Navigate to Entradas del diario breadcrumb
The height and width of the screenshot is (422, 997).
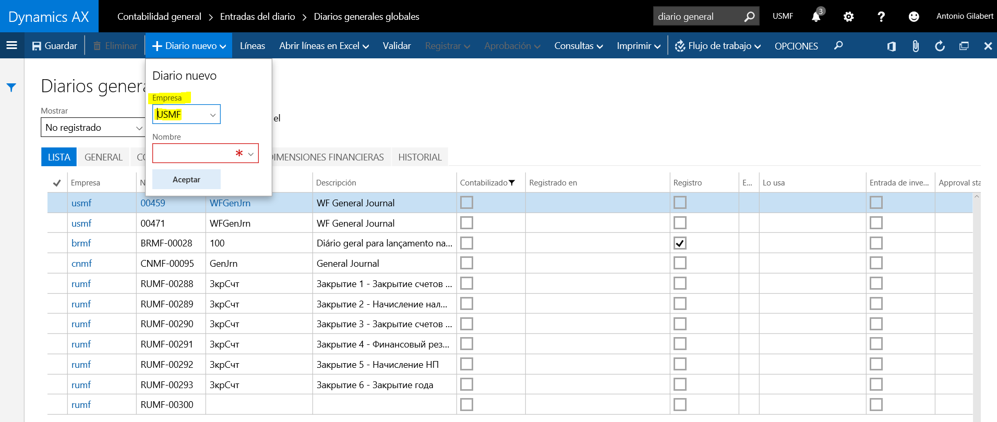pos(258,17)
